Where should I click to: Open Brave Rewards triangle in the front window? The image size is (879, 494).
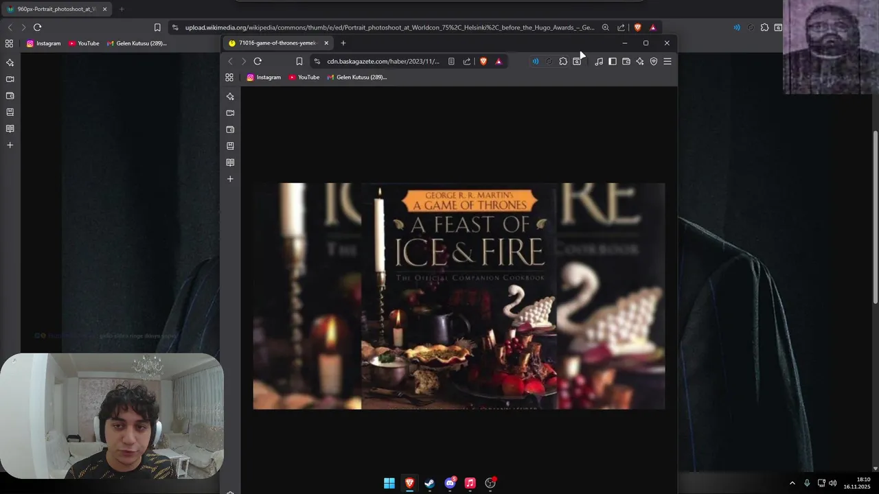pos(499,61)
